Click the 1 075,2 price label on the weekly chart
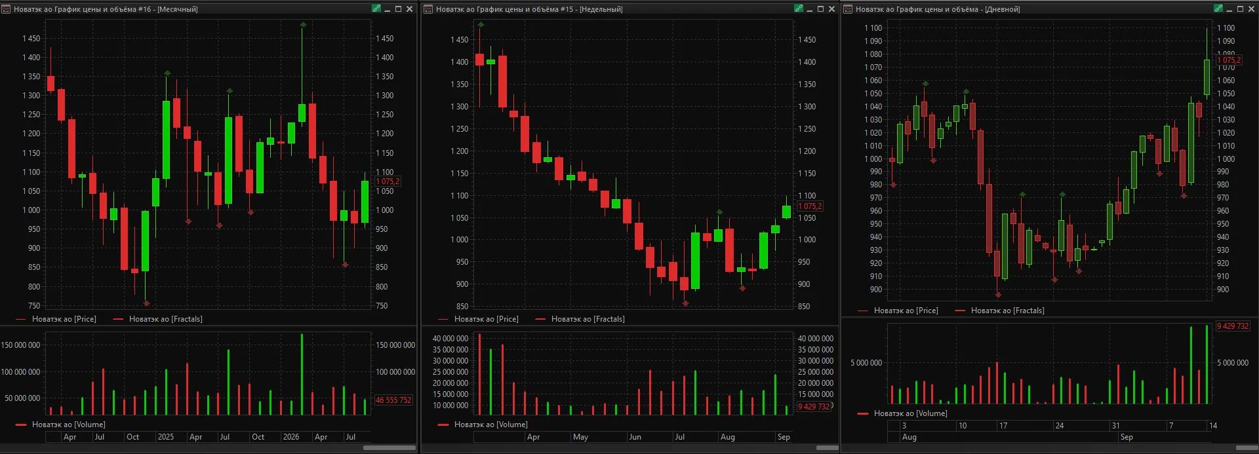 [x=810, y=206]
